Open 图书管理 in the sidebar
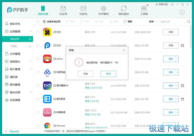This screenshot has width=194, height=136. (17, 85)
